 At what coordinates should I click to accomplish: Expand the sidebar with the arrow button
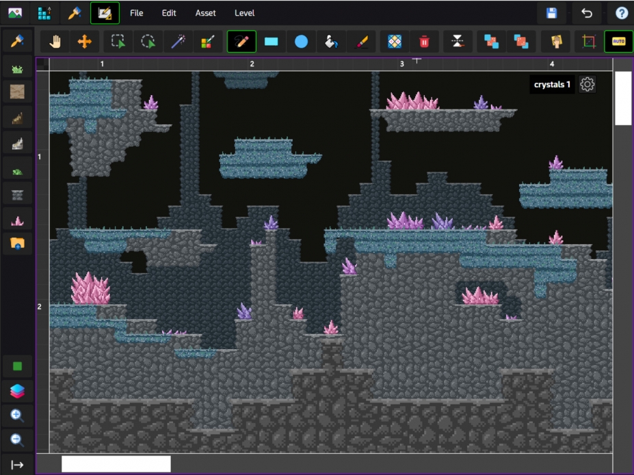[18, 465]
